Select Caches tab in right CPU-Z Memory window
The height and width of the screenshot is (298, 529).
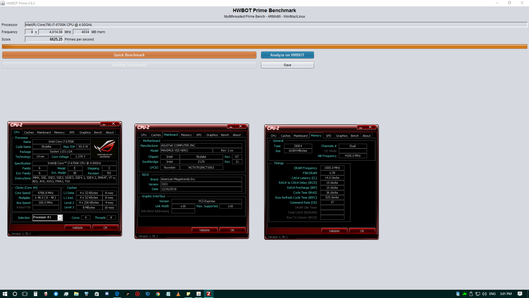point(285,136)
